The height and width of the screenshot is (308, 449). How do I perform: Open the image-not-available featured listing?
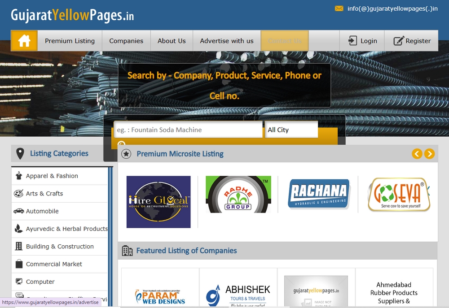[x=316, y=291]
